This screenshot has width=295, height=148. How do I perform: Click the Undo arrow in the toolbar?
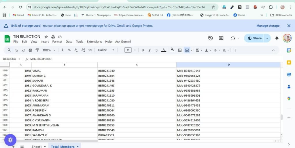coord(16,50)
